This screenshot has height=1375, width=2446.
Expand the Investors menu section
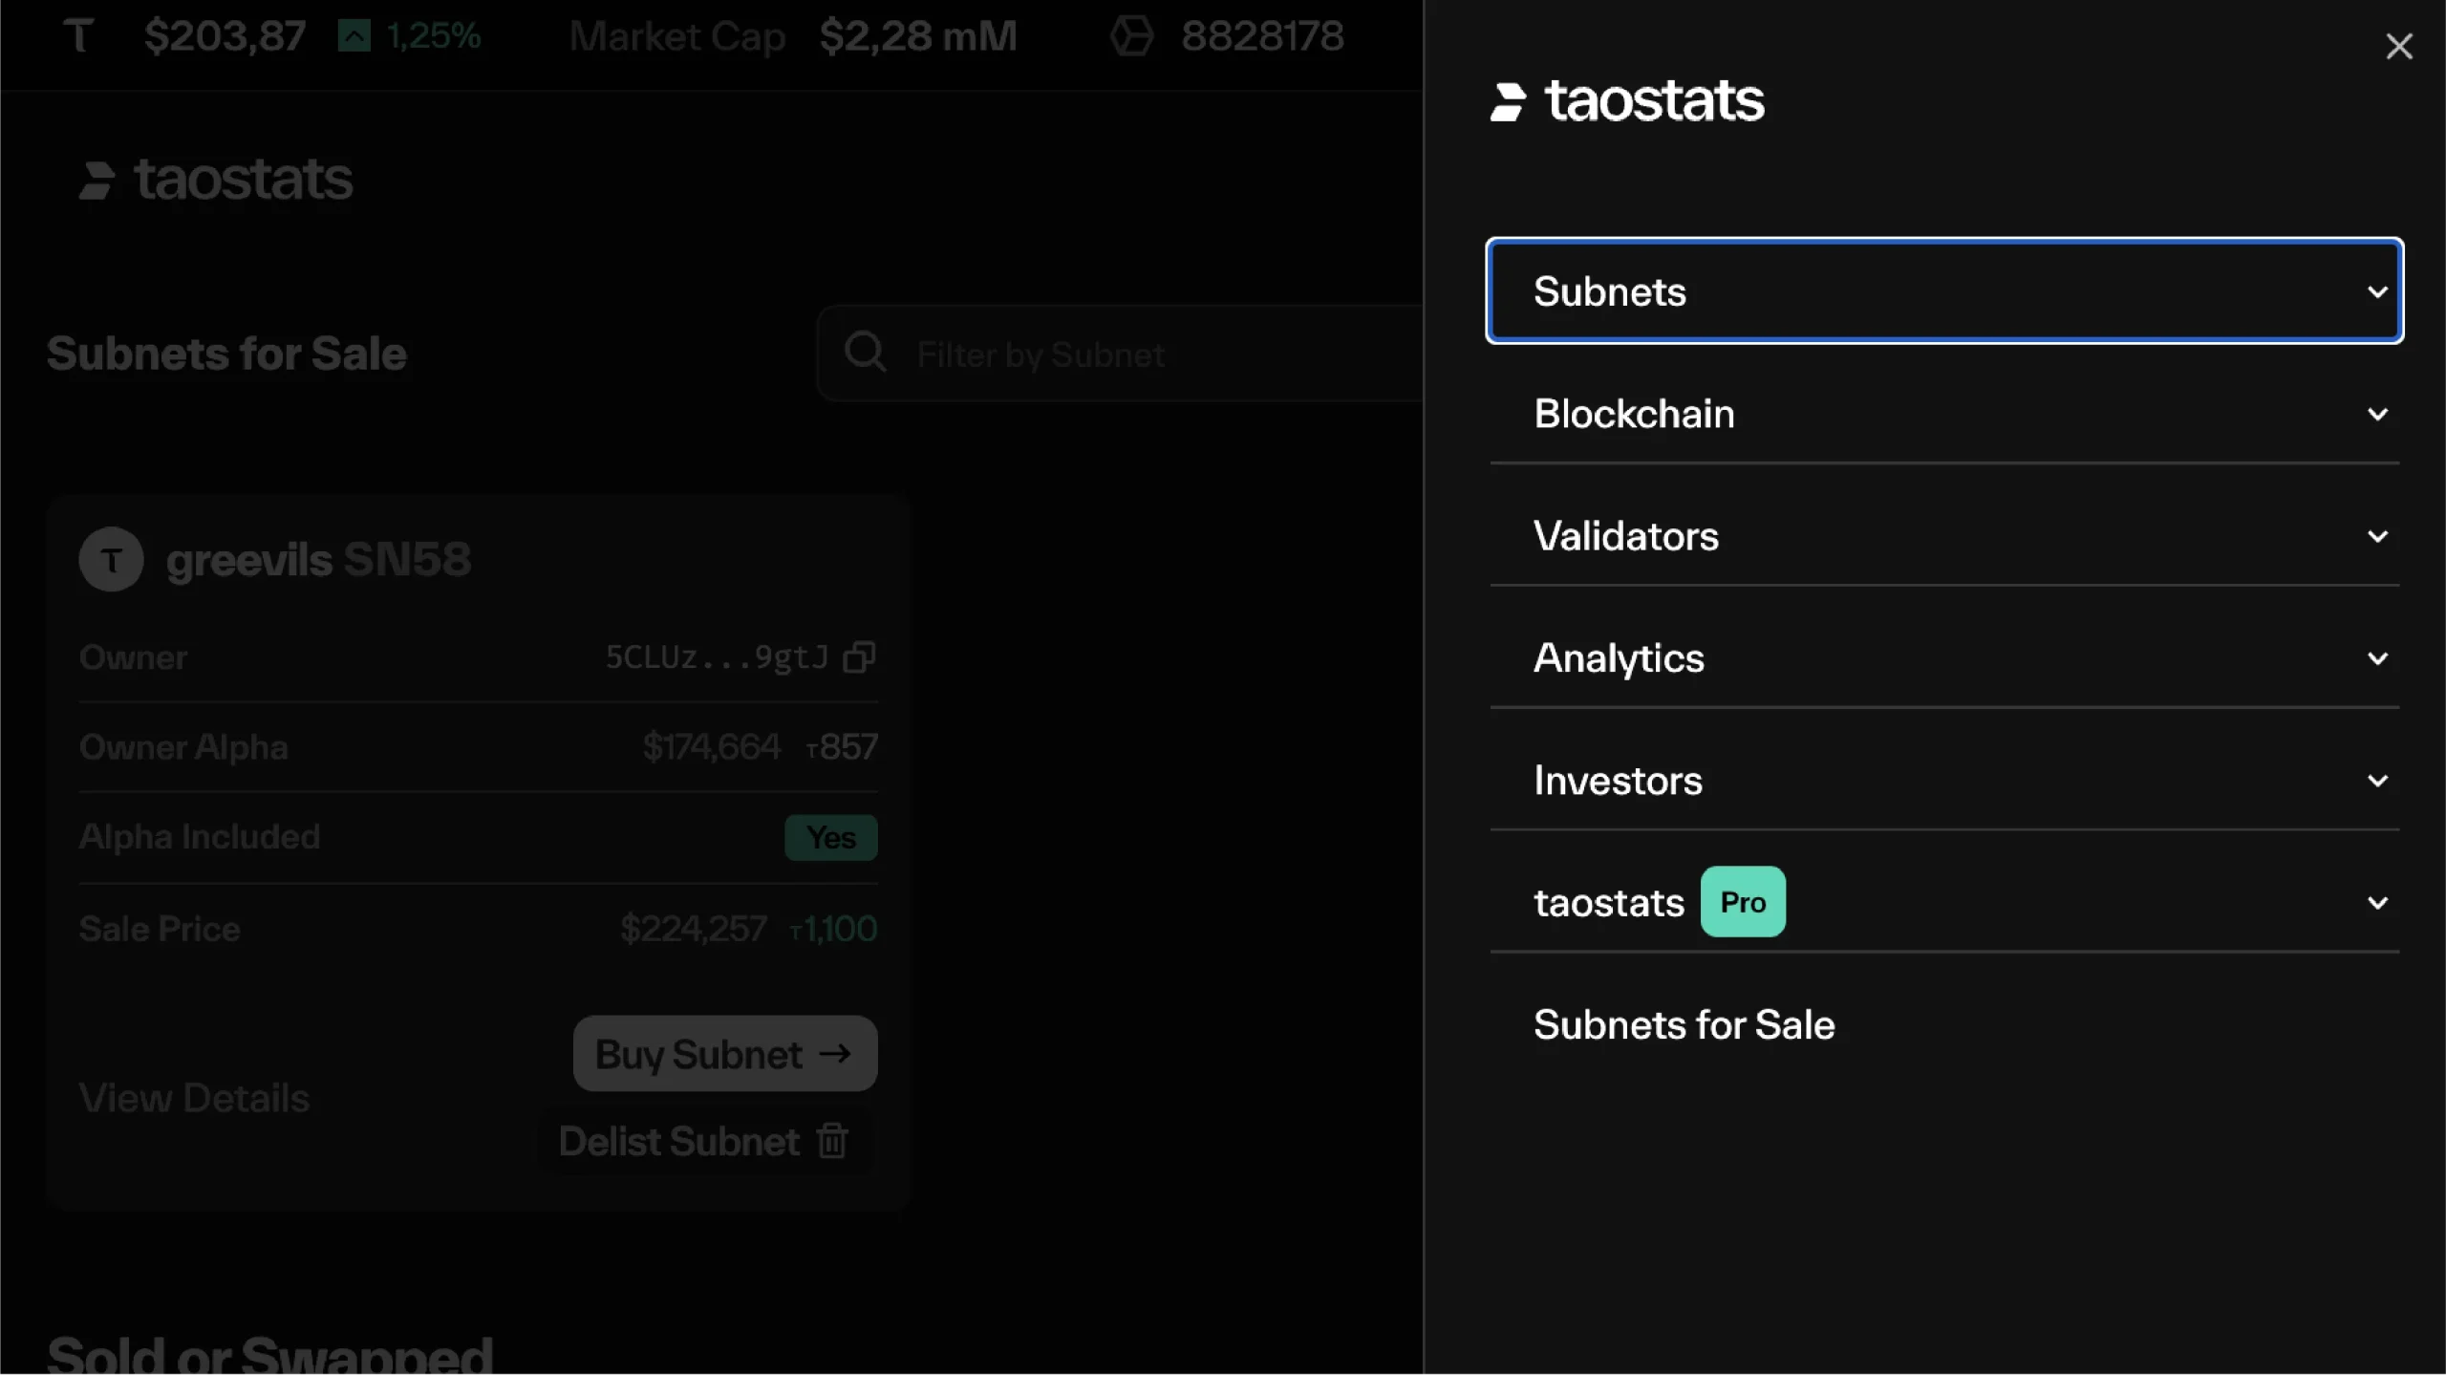pos(1944,781)
